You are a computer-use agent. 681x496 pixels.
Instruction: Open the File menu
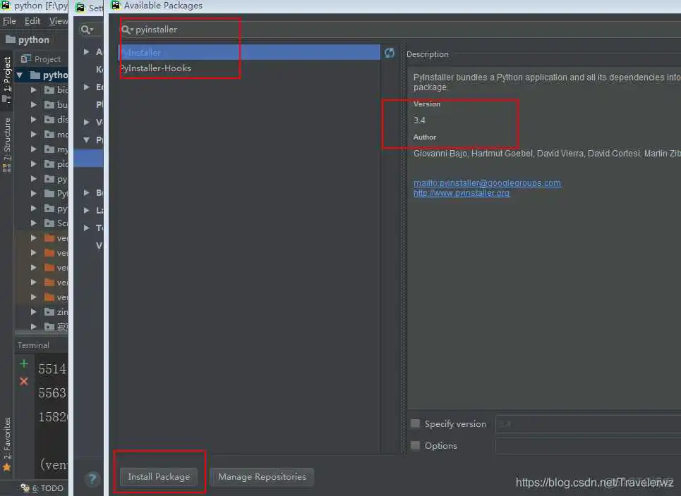(9, 21)
